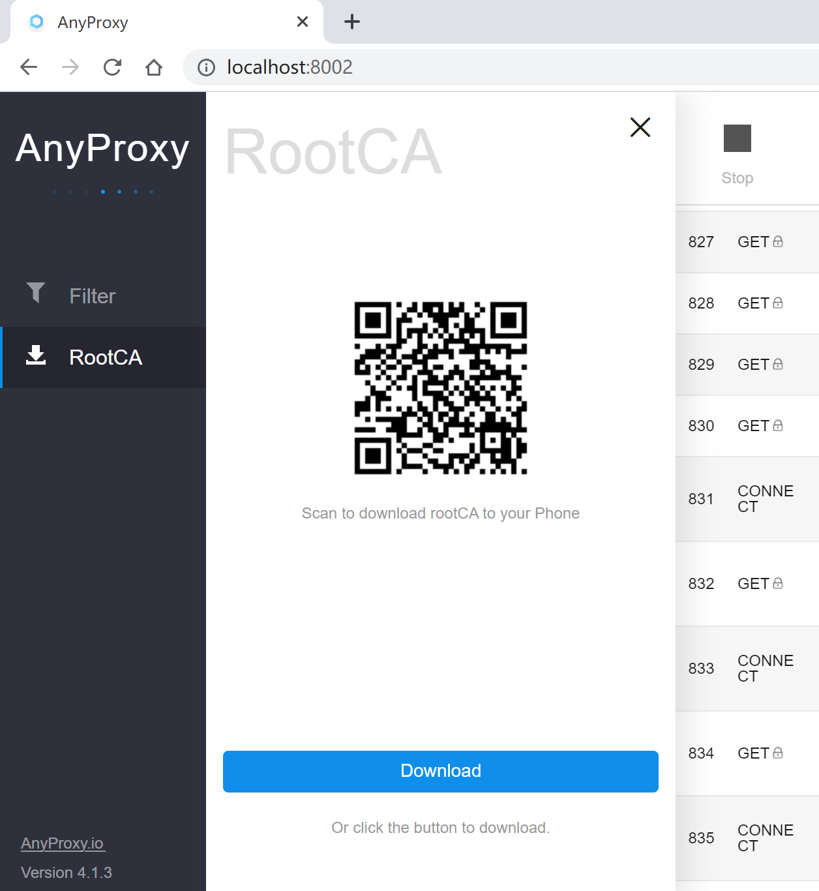Select the RootCA sidebar item
This screenshot has height=891, width=819.
click(104, 357)
